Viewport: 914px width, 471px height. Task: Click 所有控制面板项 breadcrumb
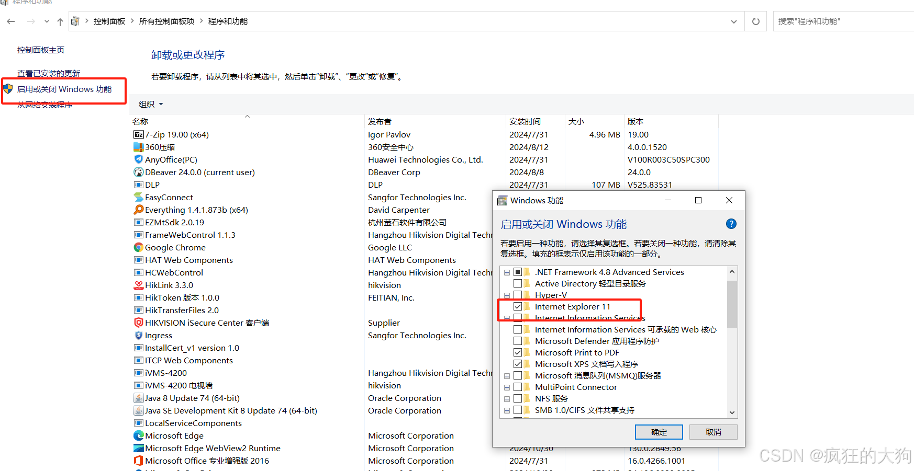[166, 21]
